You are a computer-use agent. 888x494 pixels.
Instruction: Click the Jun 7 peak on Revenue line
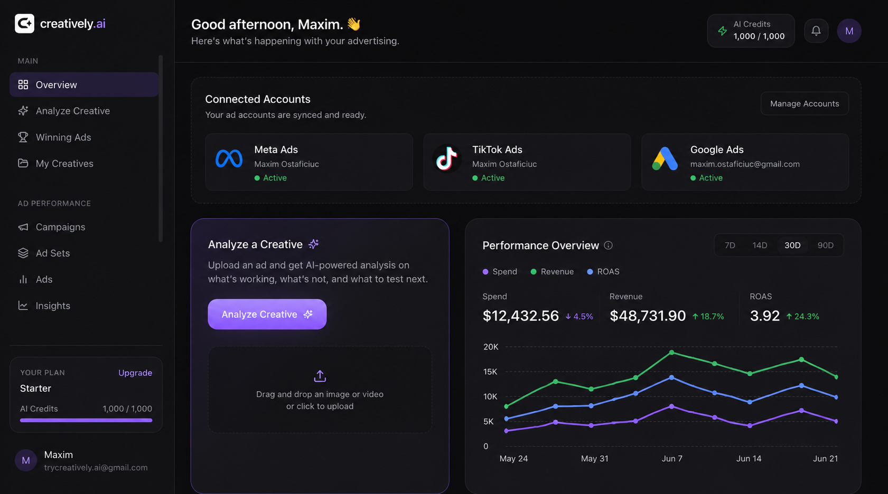(671, 352)
